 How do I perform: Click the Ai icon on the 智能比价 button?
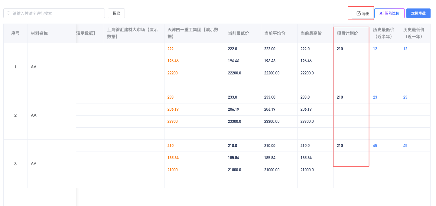pos(381,13)
